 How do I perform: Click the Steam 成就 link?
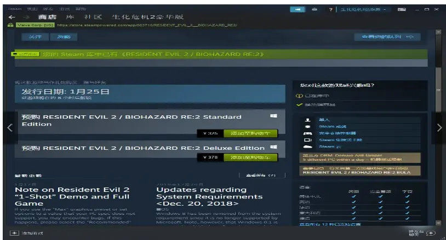(x=333, y=126)
